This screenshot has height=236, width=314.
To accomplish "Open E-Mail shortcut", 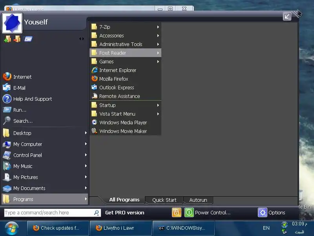I will [44, 88].
